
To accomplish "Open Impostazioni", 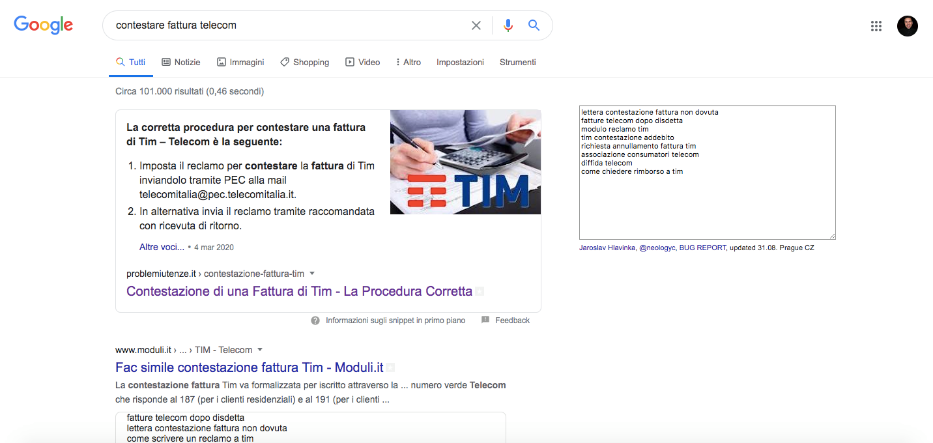I will click(x=460, y=63).
